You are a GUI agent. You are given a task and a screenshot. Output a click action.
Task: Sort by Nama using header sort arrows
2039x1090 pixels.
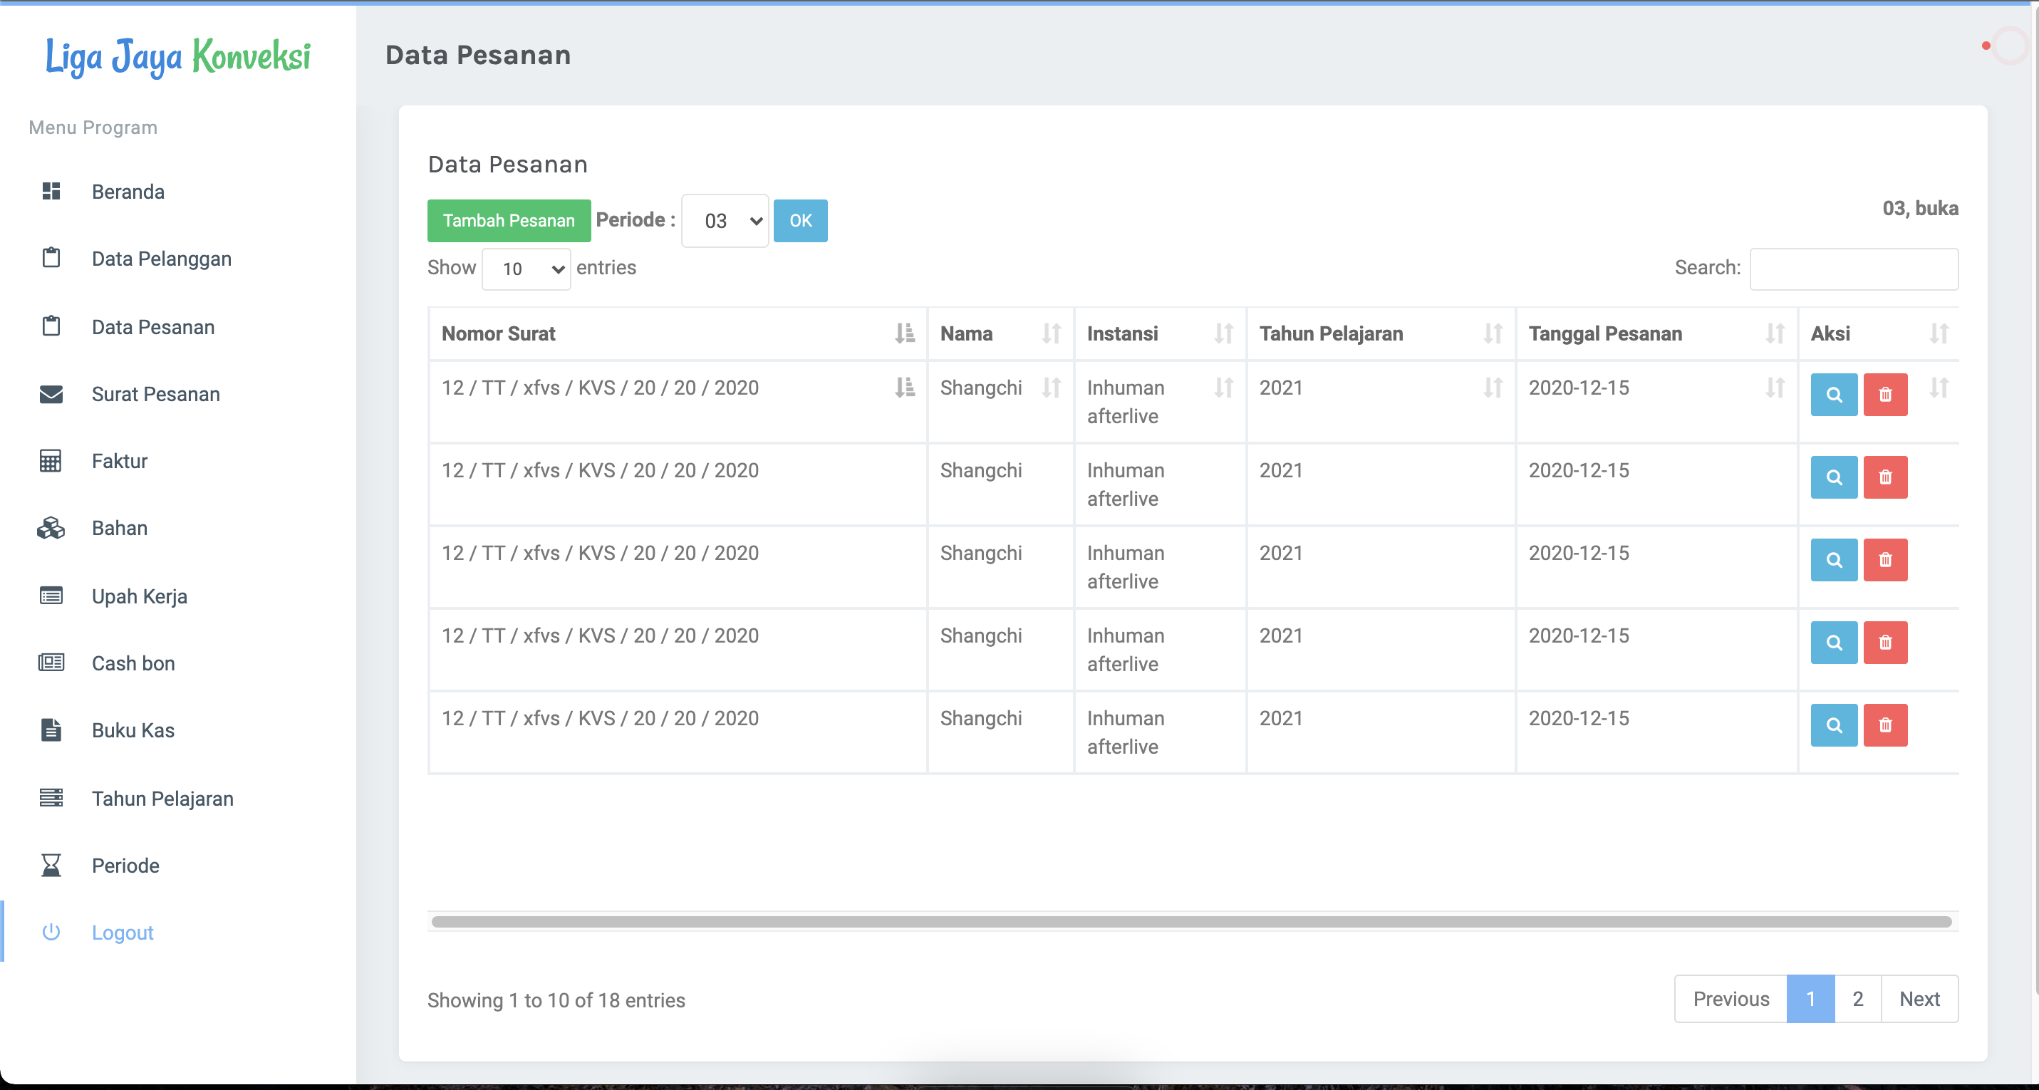[1051, 333]
